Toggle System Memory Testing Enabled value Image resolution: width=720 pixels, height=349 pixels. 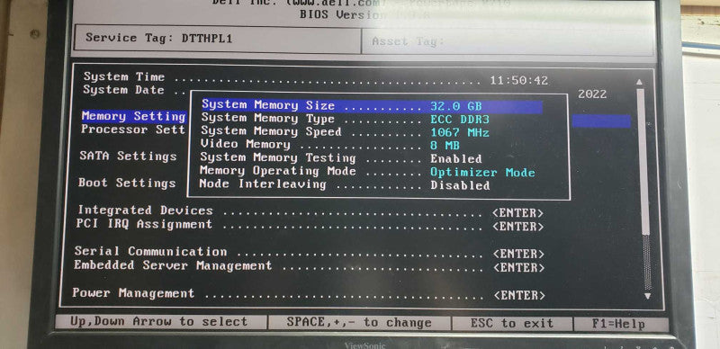pos(456,159)
